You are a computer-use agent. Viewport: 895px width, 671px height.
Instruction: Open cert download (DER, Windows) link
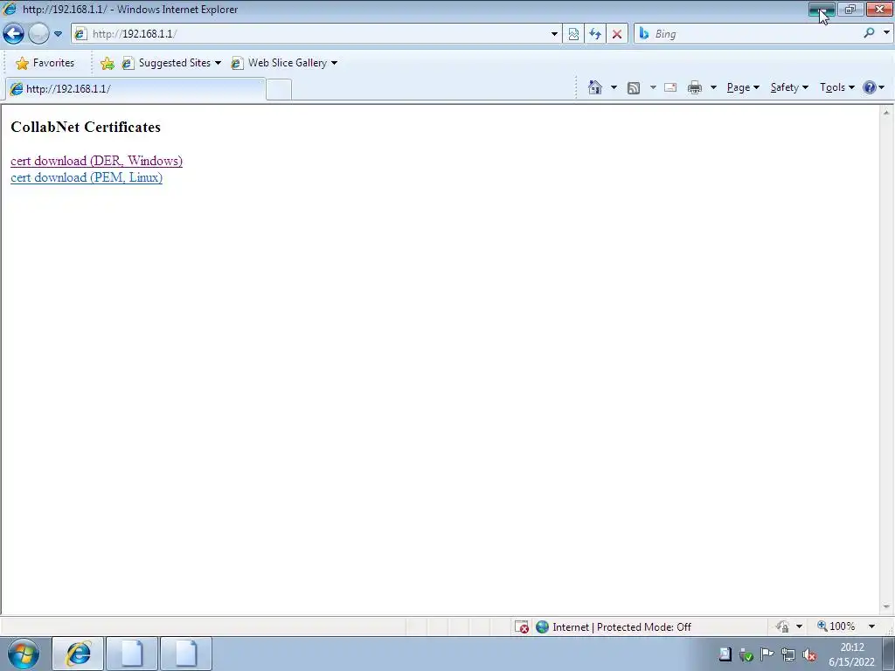96,161
